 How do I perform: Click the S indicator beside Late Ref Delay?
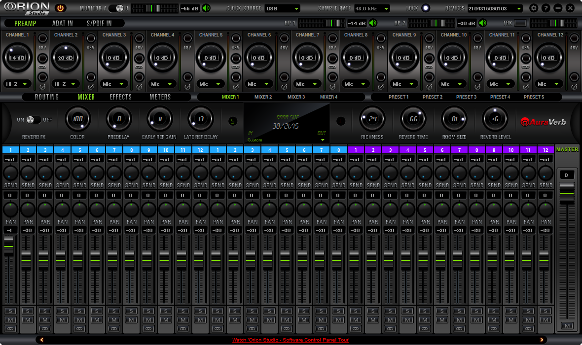233,121
